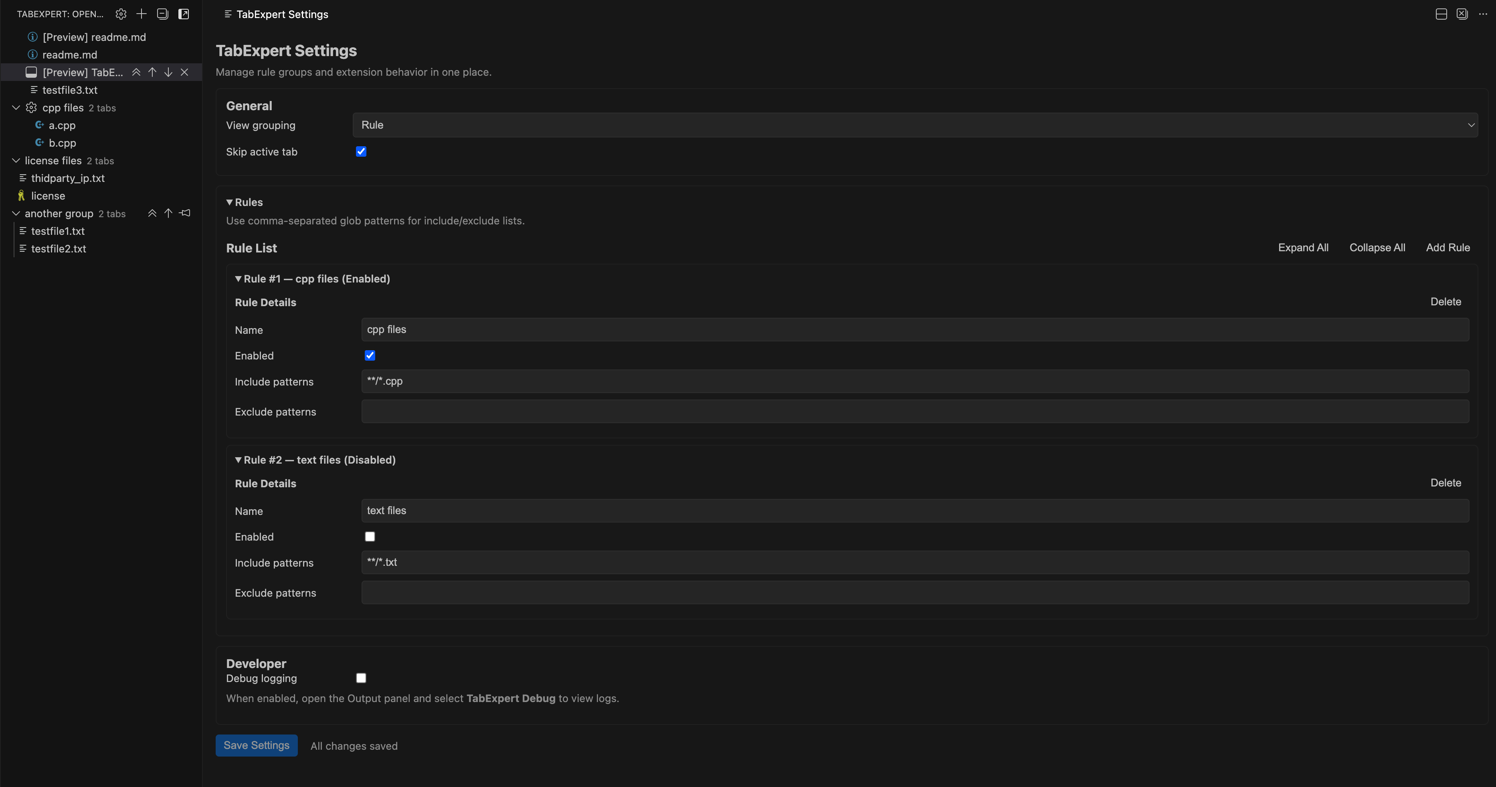Click the Save Settings button
The width and height of the screenshot is (1496, 787).
click(256, 745)
